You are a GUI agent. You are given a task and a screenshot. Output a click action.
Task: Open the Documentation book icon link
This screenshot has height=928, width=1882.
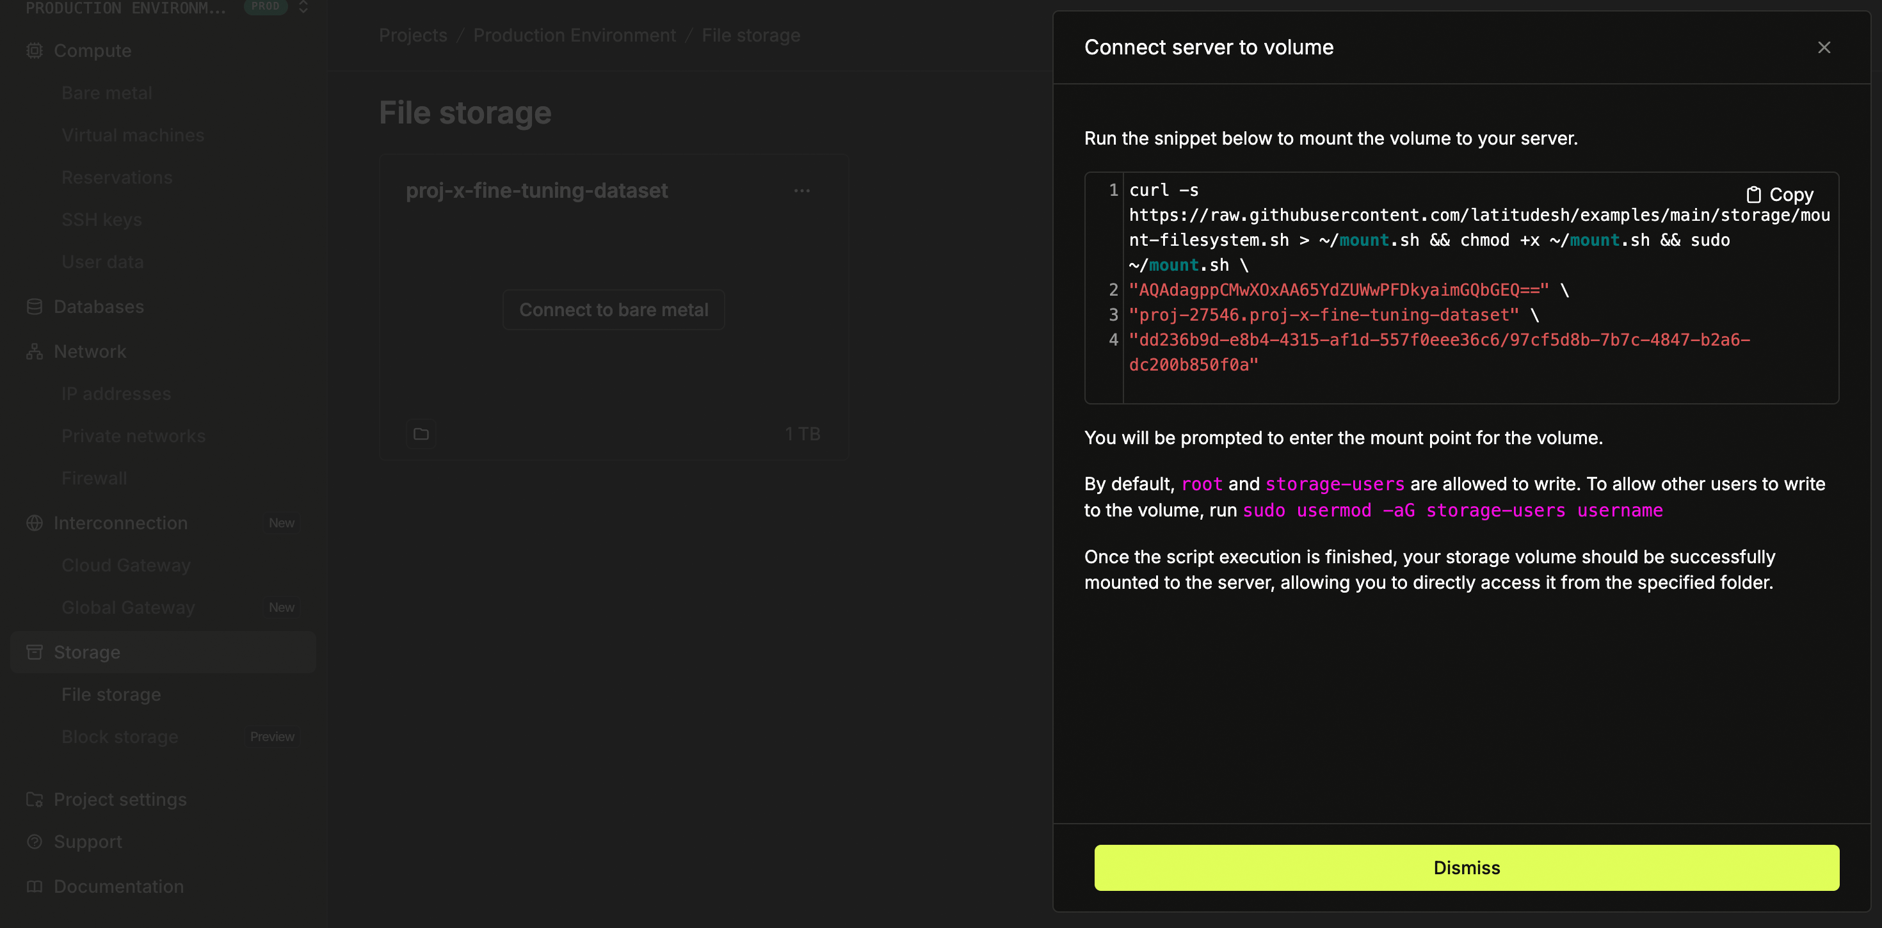click(35, 886)
